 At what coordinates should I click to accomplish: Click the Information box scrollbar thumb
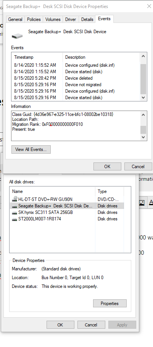143,130
